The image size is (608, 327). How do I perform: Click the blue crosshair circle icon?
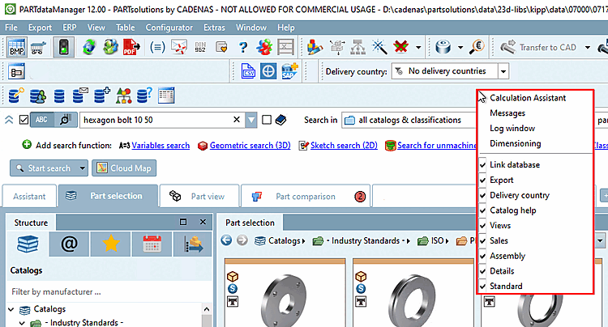point(268,71)
